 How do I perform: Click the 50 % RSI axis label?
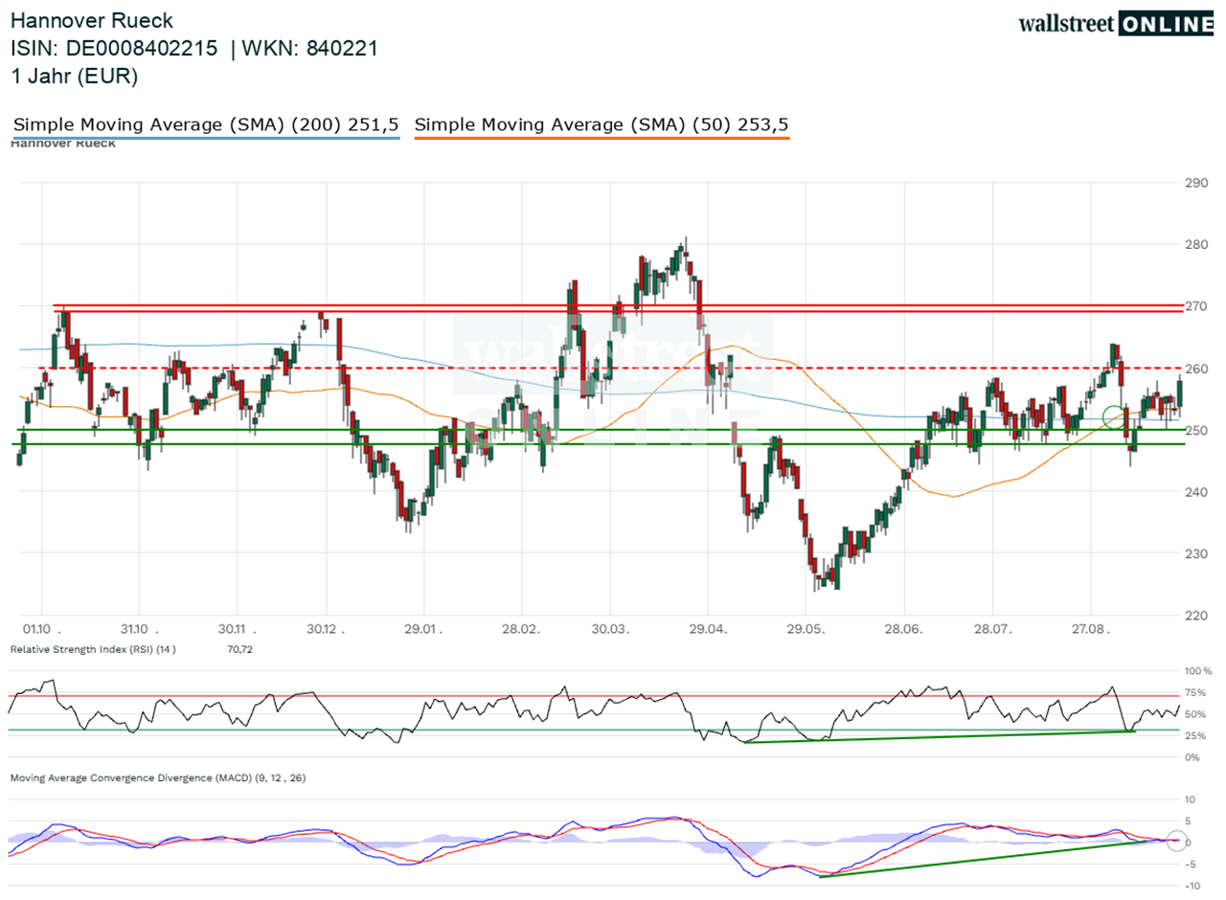[1195, 714]
